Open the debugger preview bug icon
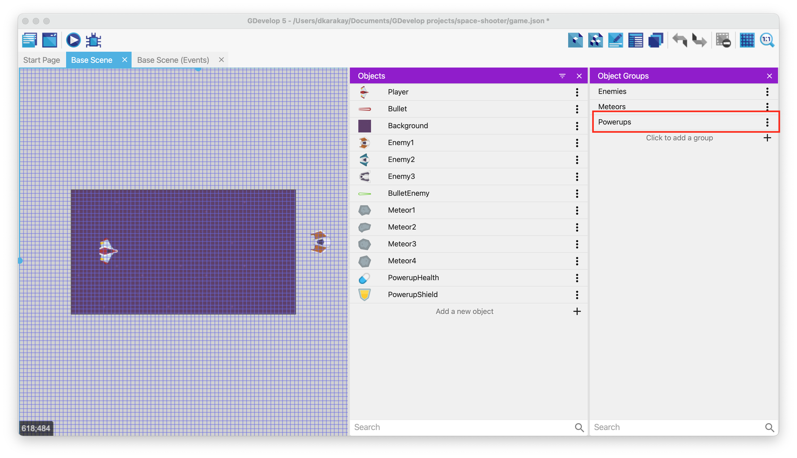This screenshot has height=458, width=797. click(94, 40)
